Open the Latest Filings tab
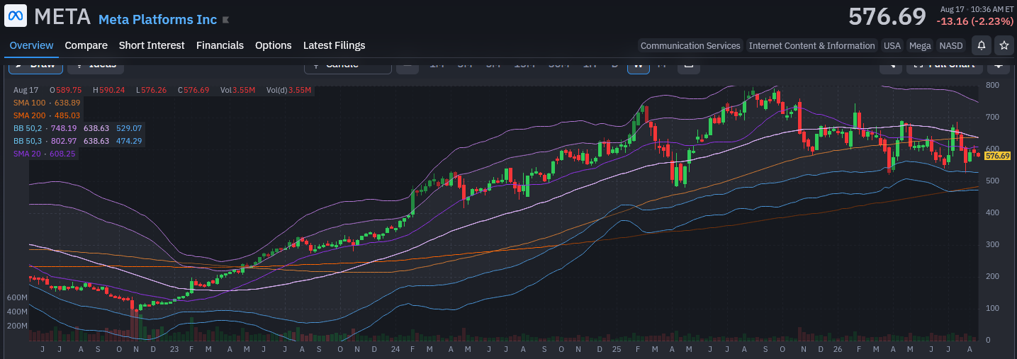This screenshot has width=1017, height=359. 335,45
